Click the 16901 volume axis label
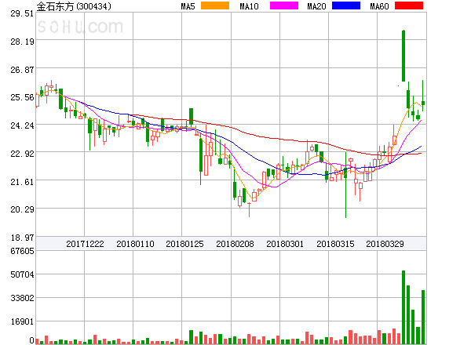The height and width of the screenshot is (345, 471). (22, 321)
